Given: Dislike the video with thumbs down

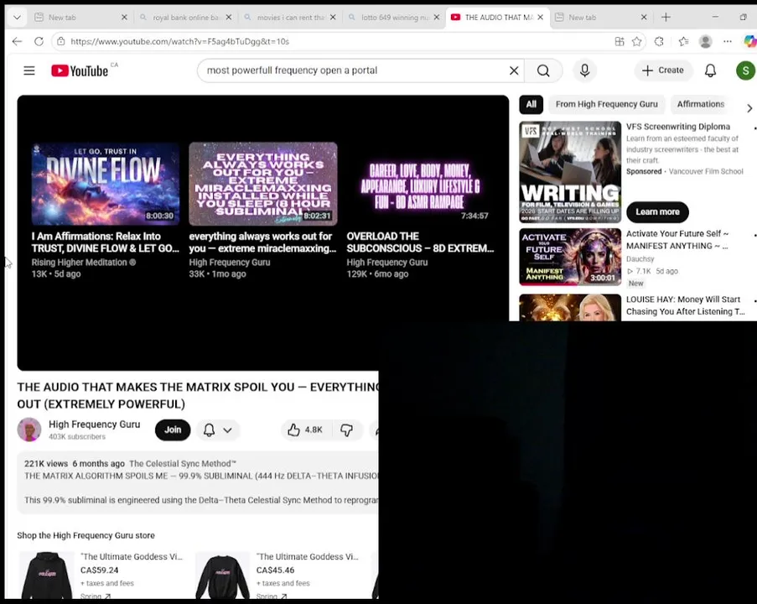Looking at the screenshot, I should click(346, 430).
